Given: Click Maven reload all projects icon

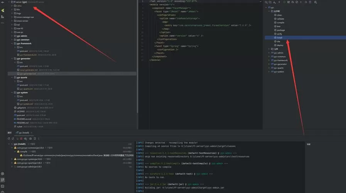Looking at the screenshot, I should 266,2.
